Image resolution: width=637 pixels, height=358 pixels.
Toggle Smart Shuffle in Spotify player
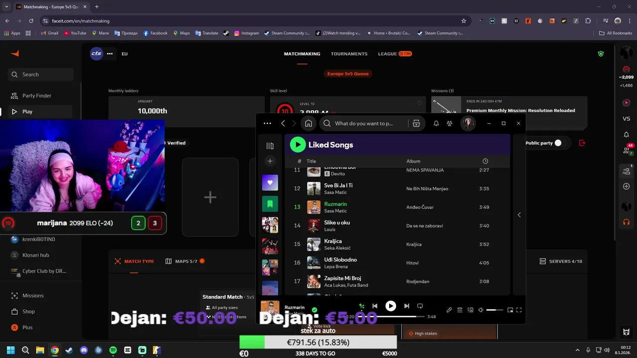[x=362, y=306]
